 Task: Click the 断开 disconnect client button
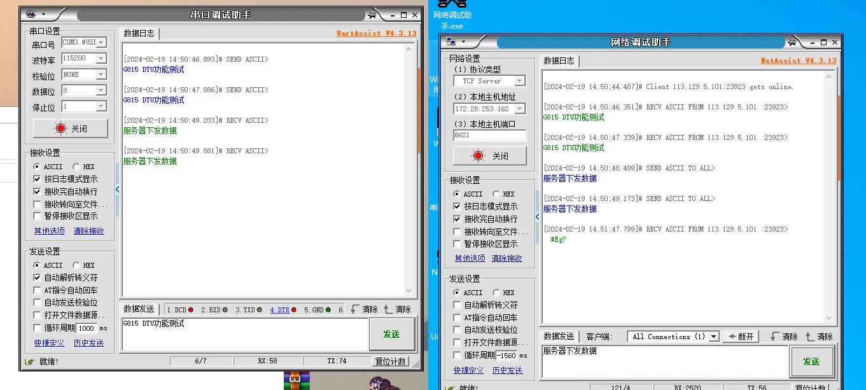742,337
